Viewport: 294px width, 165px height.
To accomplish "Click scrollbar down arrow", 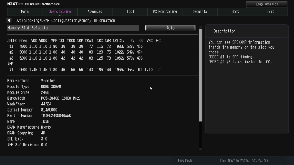I will coord(201,149).
